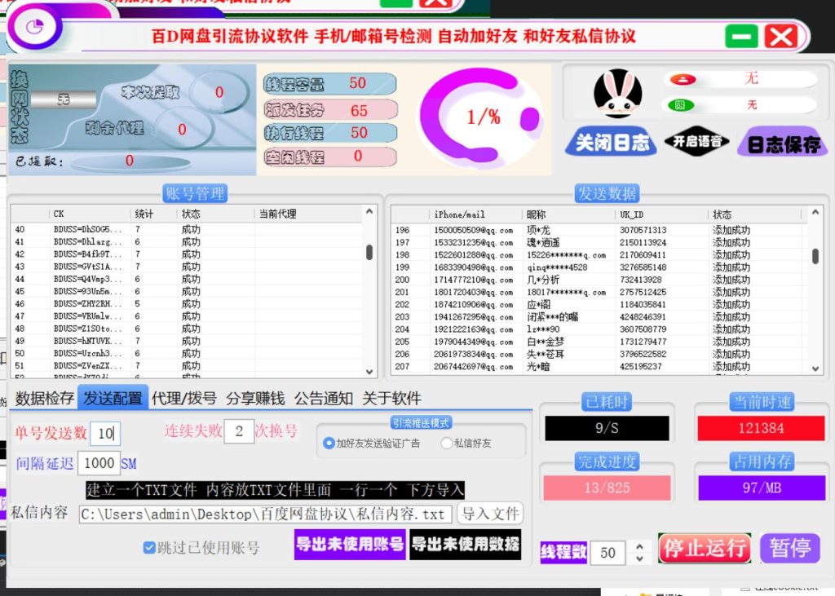This screenshot has width=835, height=596.
Task: Open the 公告通知 tab
Action: point(323,399)
